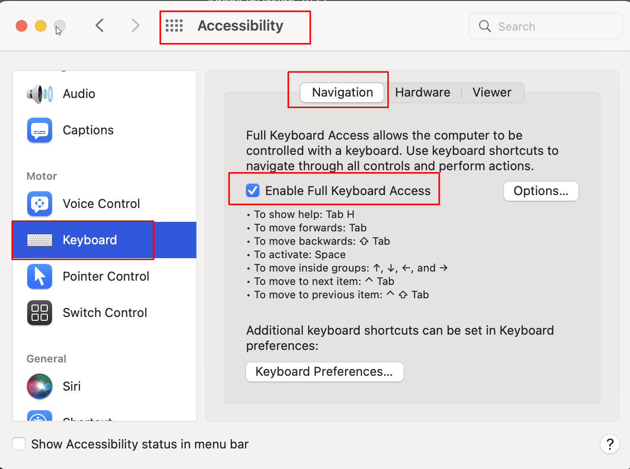The width and height of the screenshot is (630, 469).
Task: Click the Keyboard icon in sidebar
Action: point(40,240)
